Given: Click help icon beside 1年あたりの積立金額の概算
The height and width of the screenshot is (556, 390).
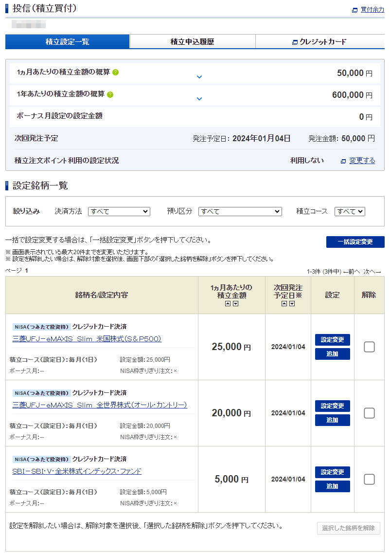Looking at the screenshot, I should point(110,94).
